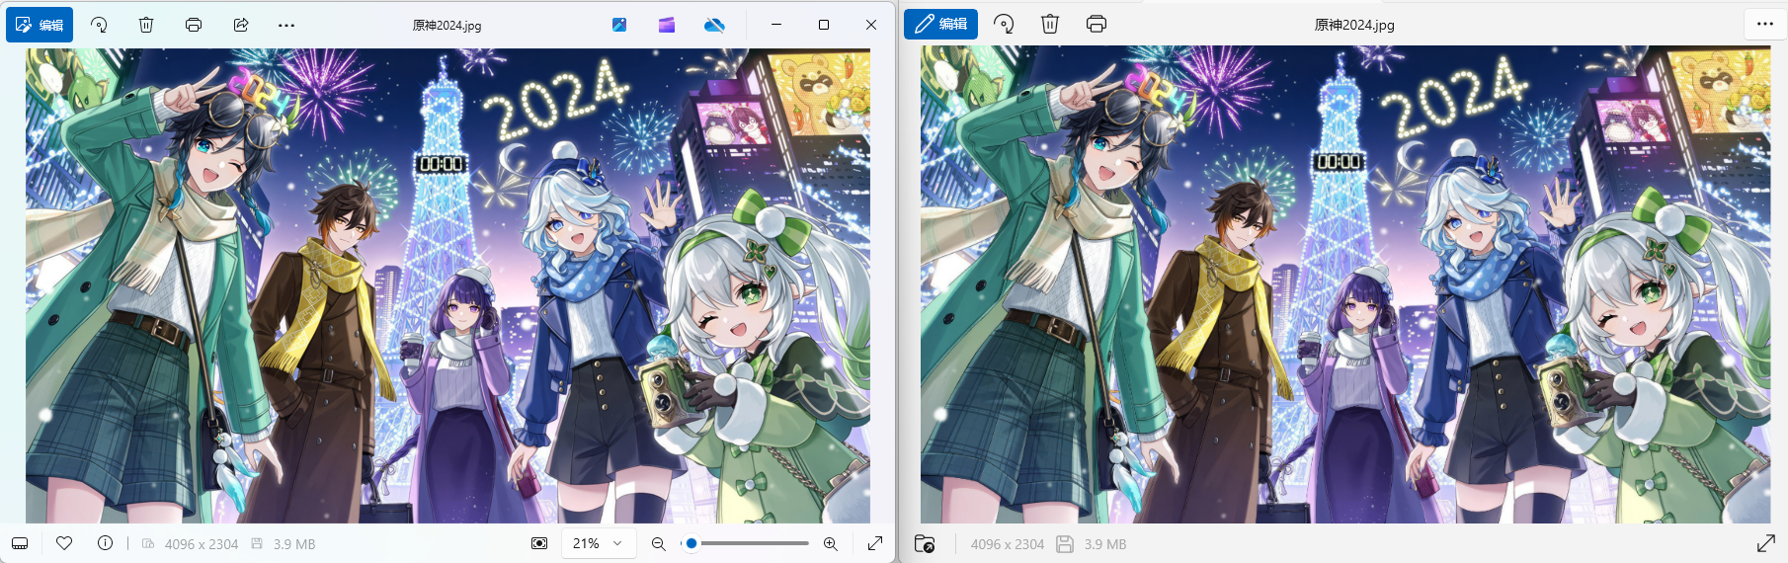This screenshot has height=563, width=1788.
Task: Open the file location folder icon in right window
Action: click(925, 544)
